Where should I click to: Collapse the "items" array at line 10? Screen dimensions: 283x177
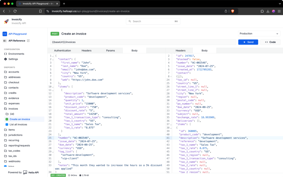[x=53, y=87]
